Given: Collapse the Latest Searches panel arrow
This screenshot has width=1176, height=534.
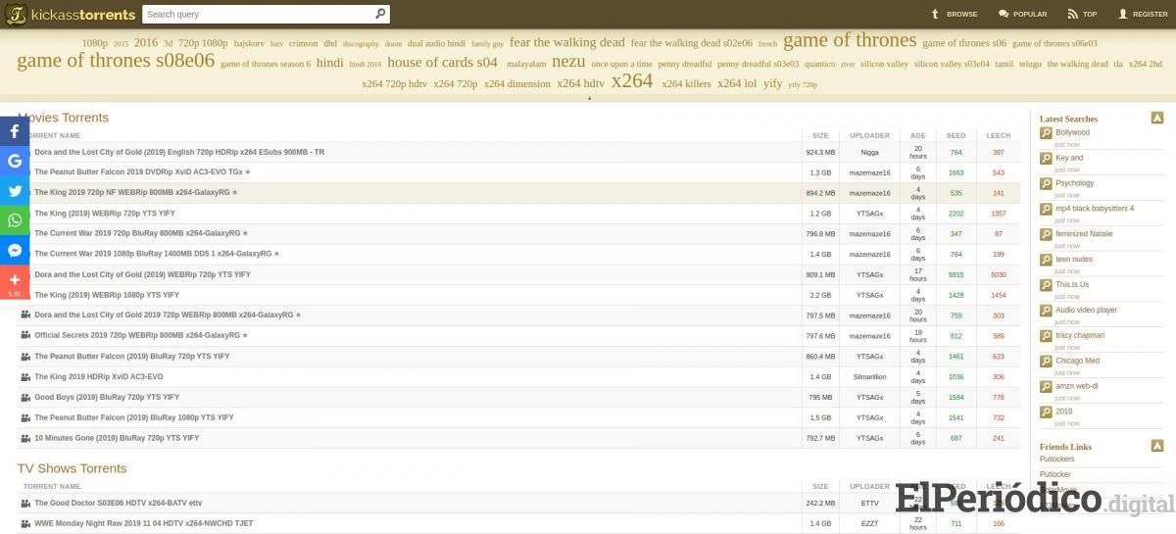Looking at the screenshot, I should (x=1157, y=118).
